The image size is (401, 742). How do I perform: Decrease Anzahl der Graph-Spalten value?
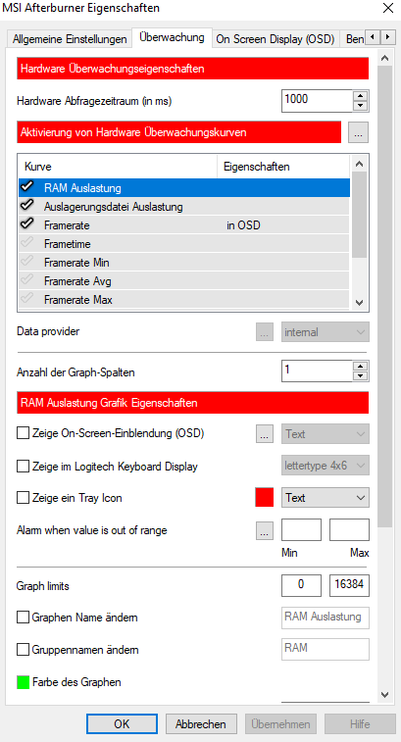tap(361, 376)
